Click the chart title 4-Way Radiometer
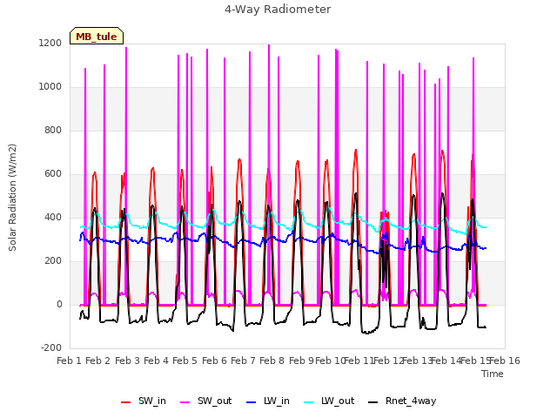This screenshot has height=418, width=557. 278,10
